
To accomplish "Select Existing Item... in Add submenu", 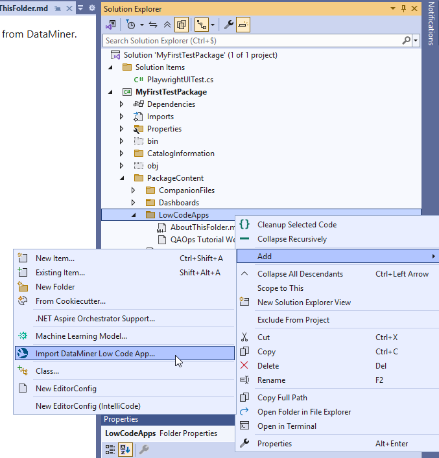I will pyautogui.click(x=125, y=273).
